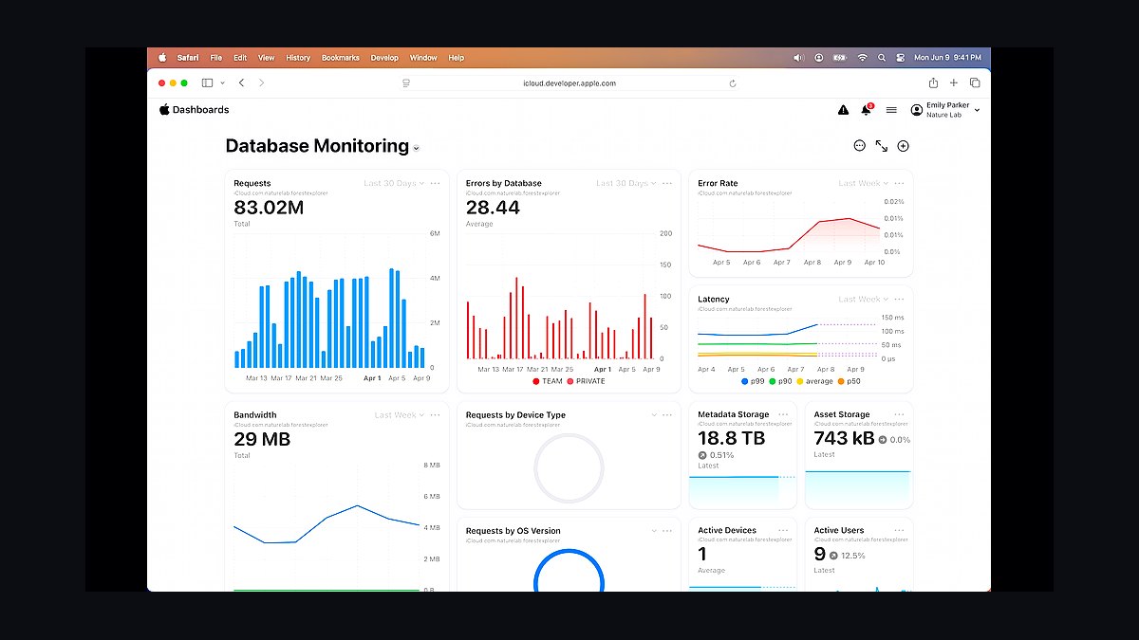1139x640 pixels.
Task: Reload the page with refresh icon
Action: (733, 83)
